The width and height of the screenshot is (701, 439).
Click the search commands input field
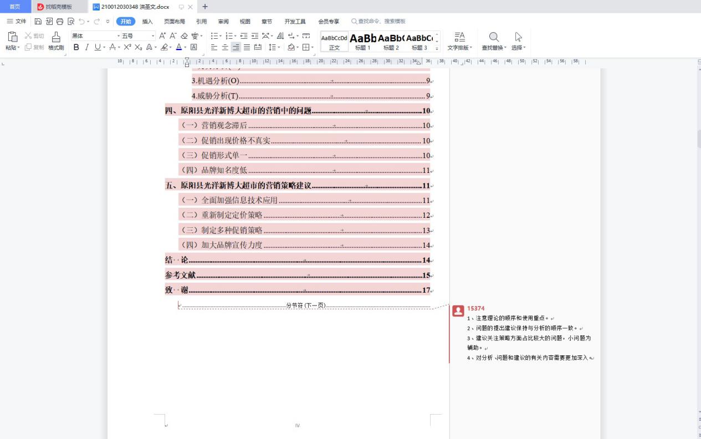point(382,22)
